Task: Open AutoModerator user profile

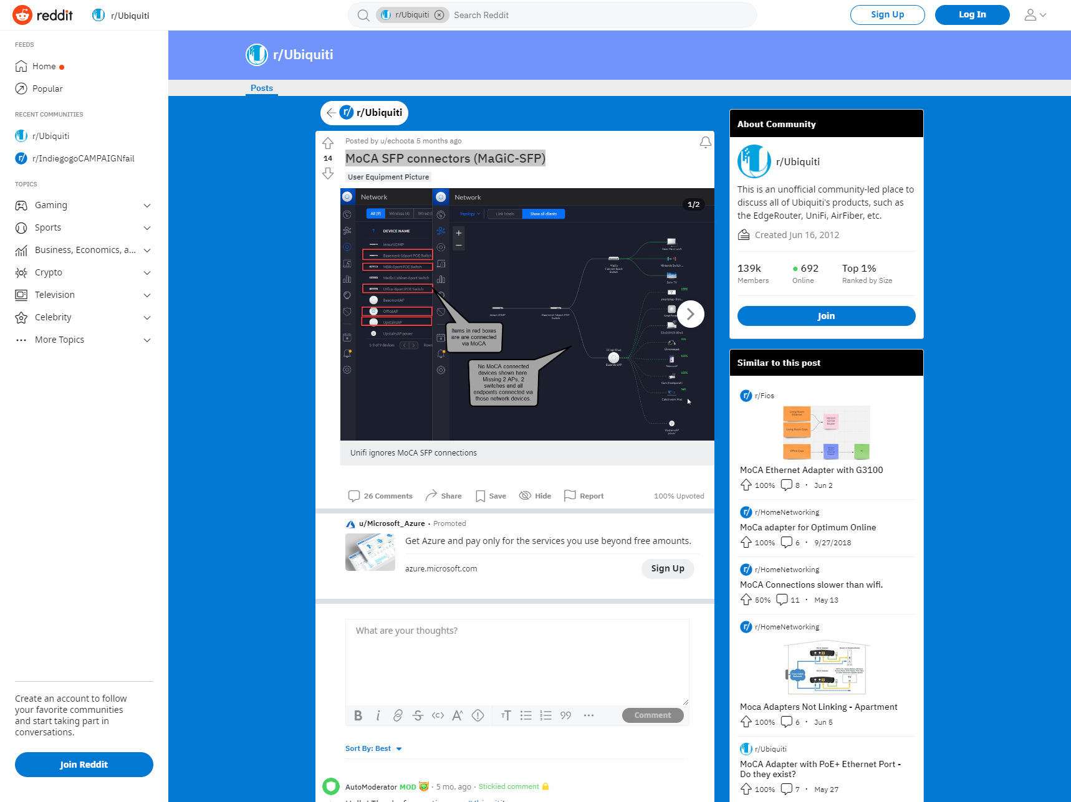Action: click(371, 786)
